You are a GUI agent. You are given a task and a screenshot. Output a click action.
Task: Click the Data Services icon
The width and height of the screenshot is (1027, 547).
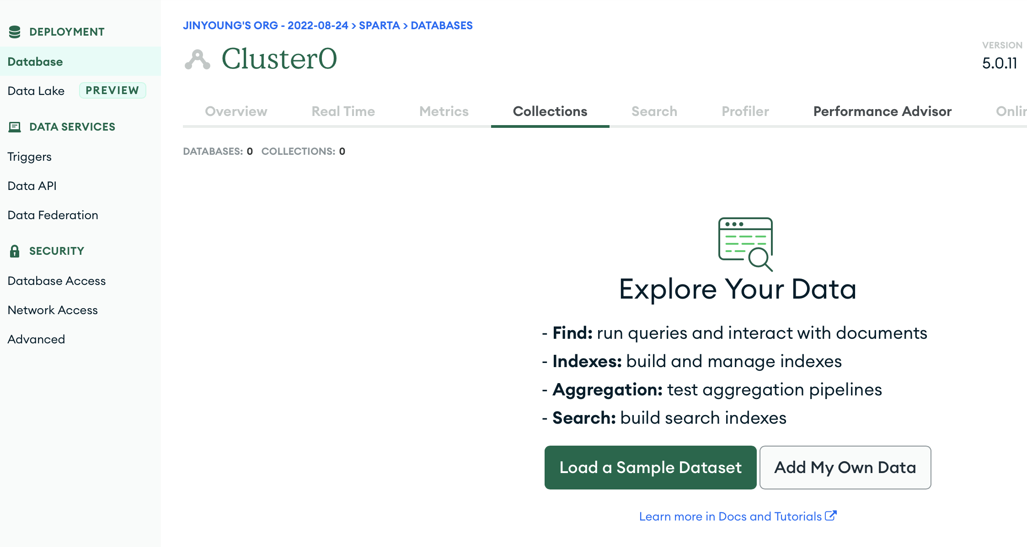point(15,127)
